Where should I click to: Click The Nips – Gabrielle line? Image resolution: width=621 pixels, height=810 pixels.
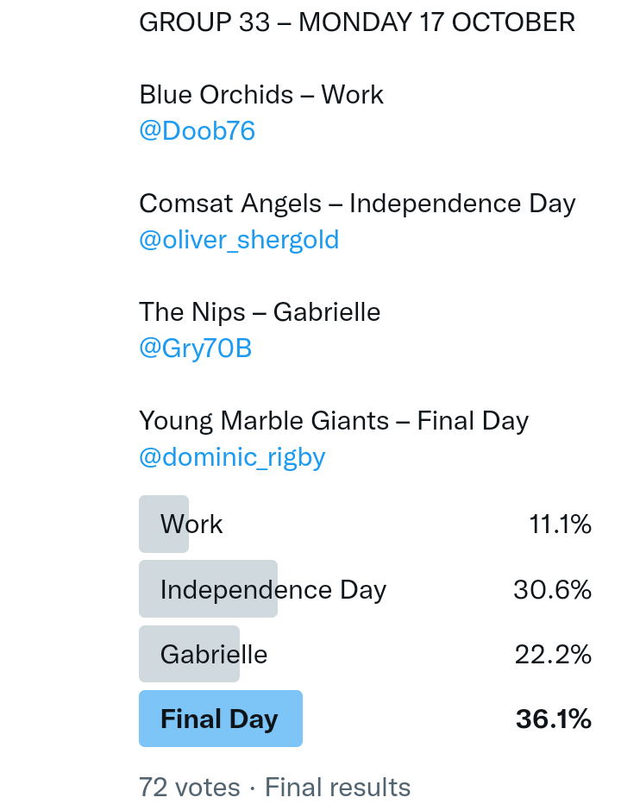(x=260, y=312)
